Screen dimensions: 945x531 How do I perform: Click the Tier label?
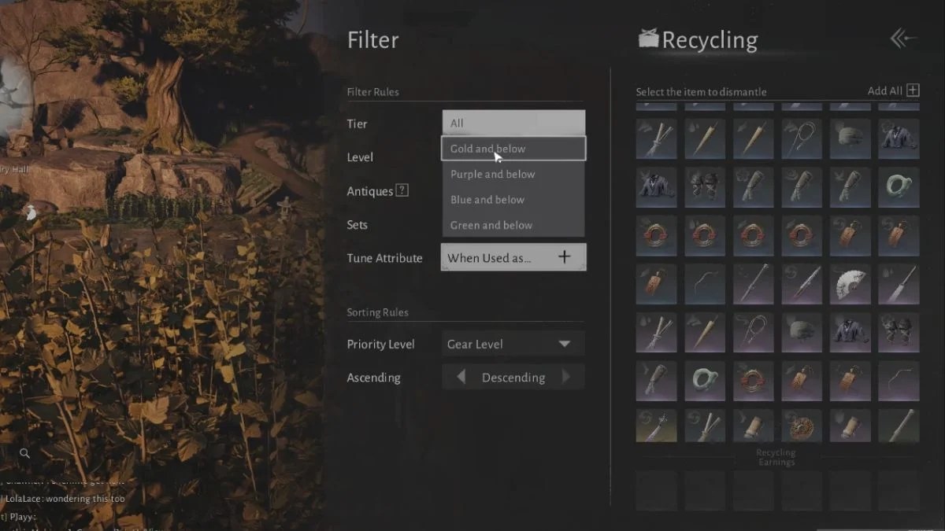tap(358, 124)
